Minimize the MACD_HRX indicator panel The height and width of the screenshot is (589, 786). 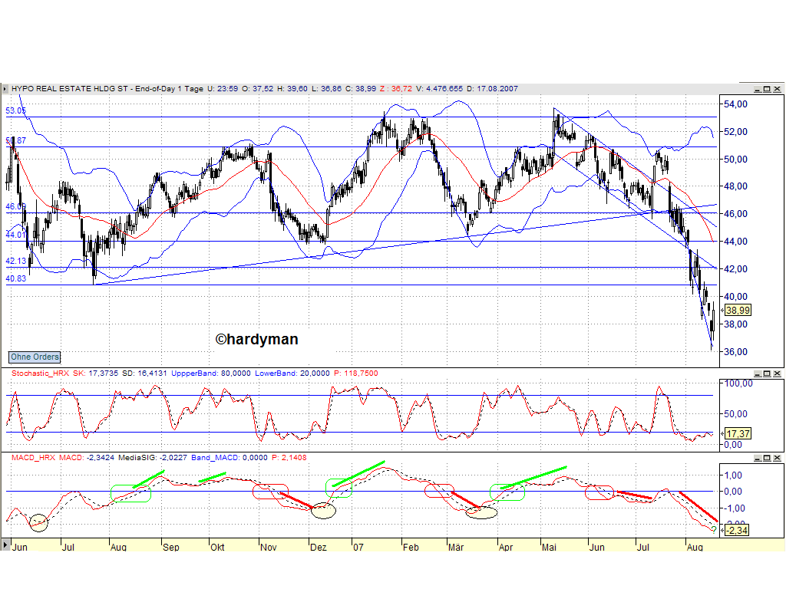[758, 457]
